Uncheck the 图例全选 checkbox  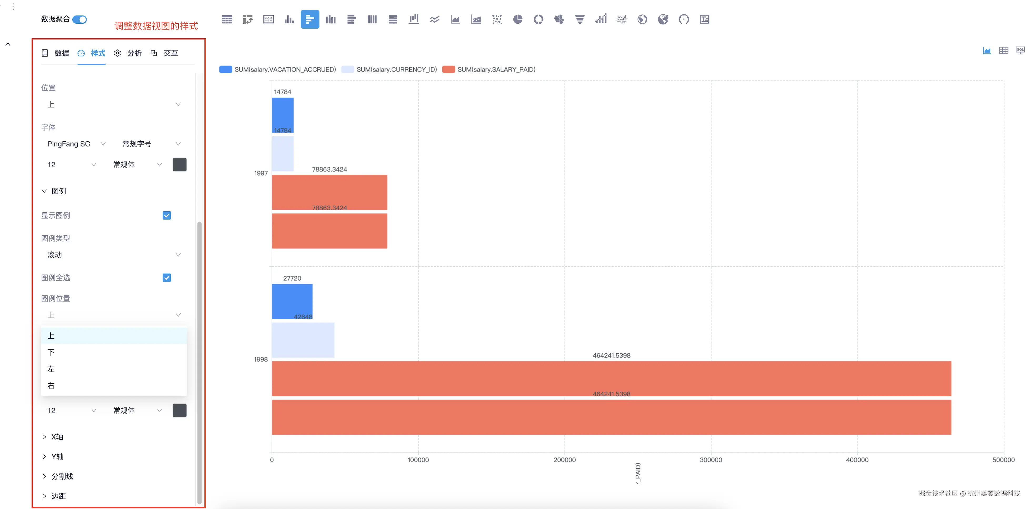click(x=167, y=278)
